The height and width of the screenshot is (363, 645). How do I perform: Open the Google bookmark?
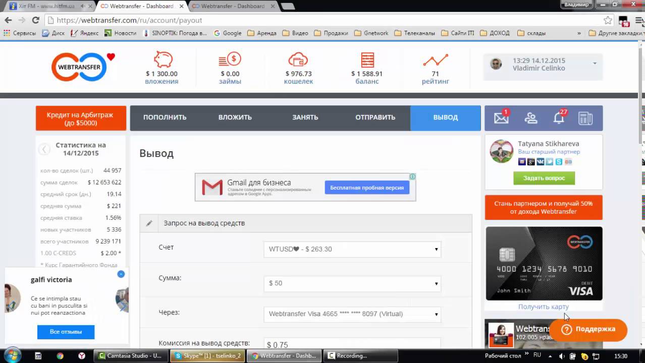coord(228,33)
